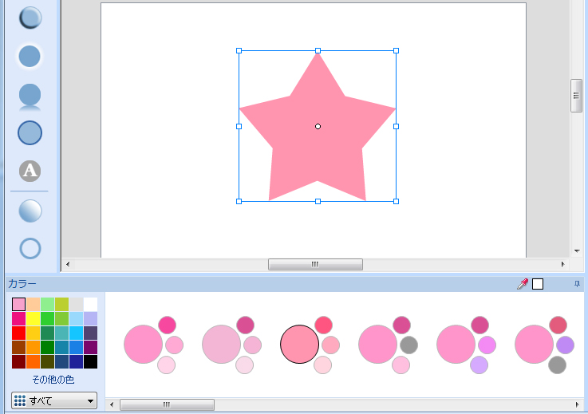Select the gray letter A text style icon
Screen dimensions: 588x414
tap(30, 171)
